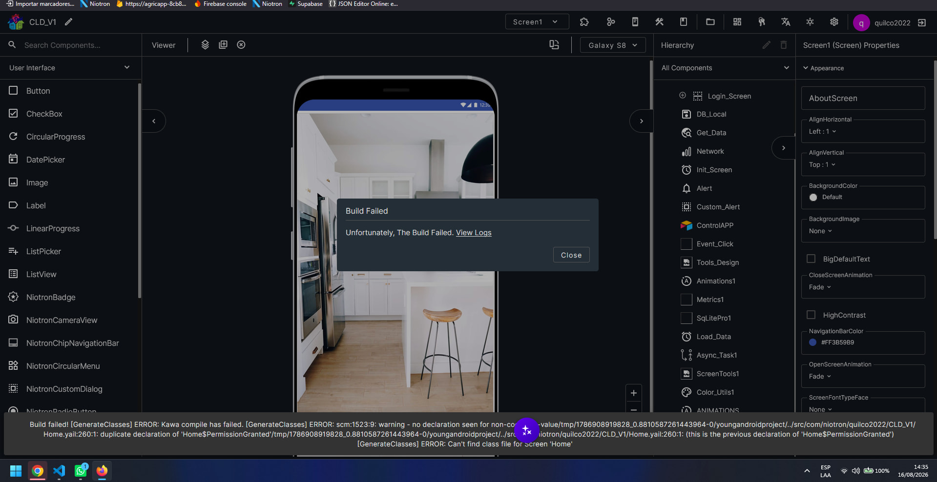Screen dimensions: 937x482
Task: Open the Firebase console bookmark
Action: 220,4
